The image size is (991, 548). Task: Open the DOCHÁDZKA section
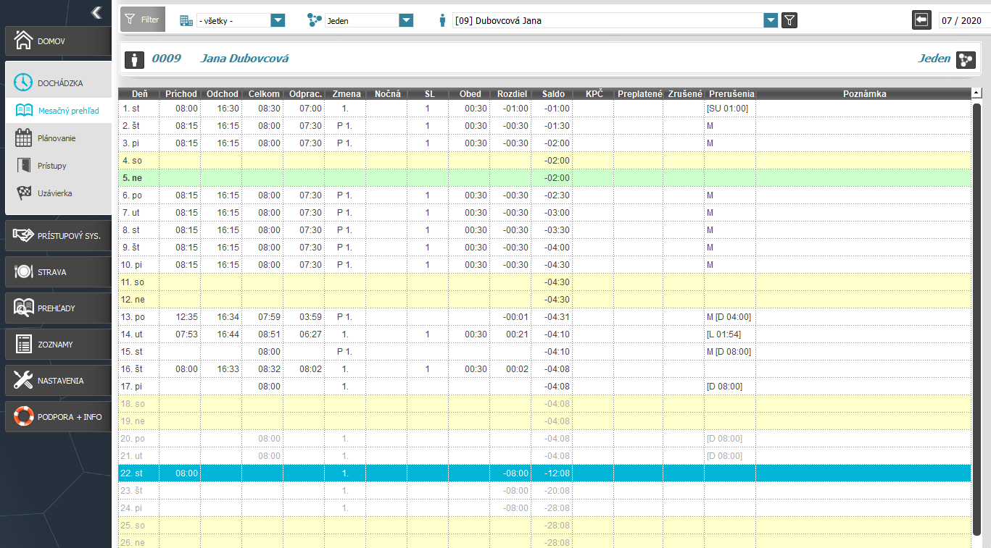pos(58,83)
